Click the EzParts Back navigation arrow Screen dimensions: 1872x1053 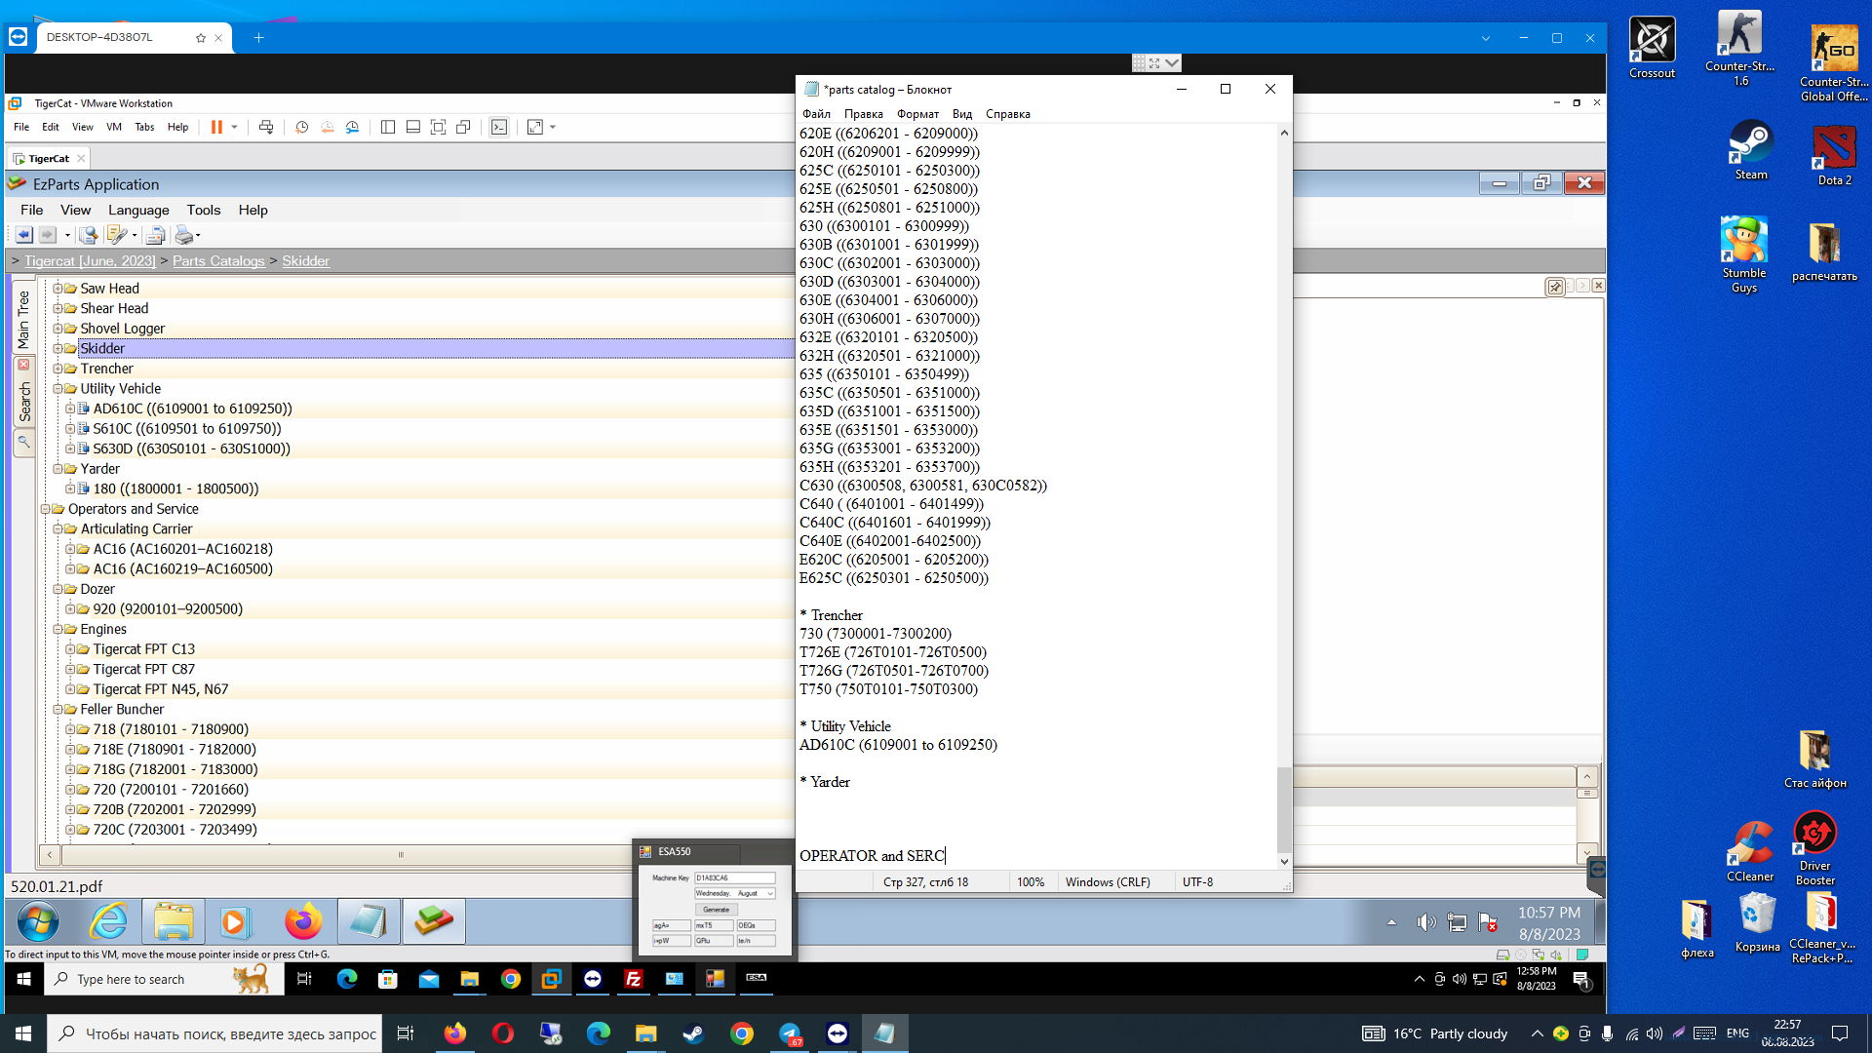pos(23,235)
